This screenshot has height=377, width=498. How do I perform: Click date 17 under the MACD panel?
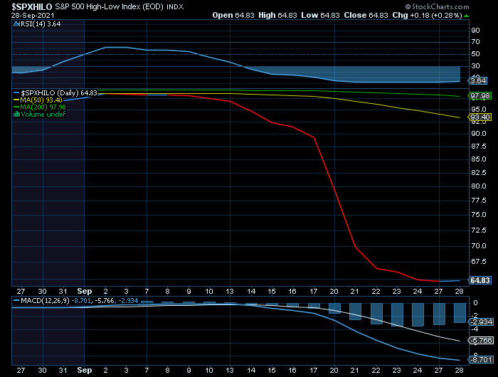click(x=314, y=371)
